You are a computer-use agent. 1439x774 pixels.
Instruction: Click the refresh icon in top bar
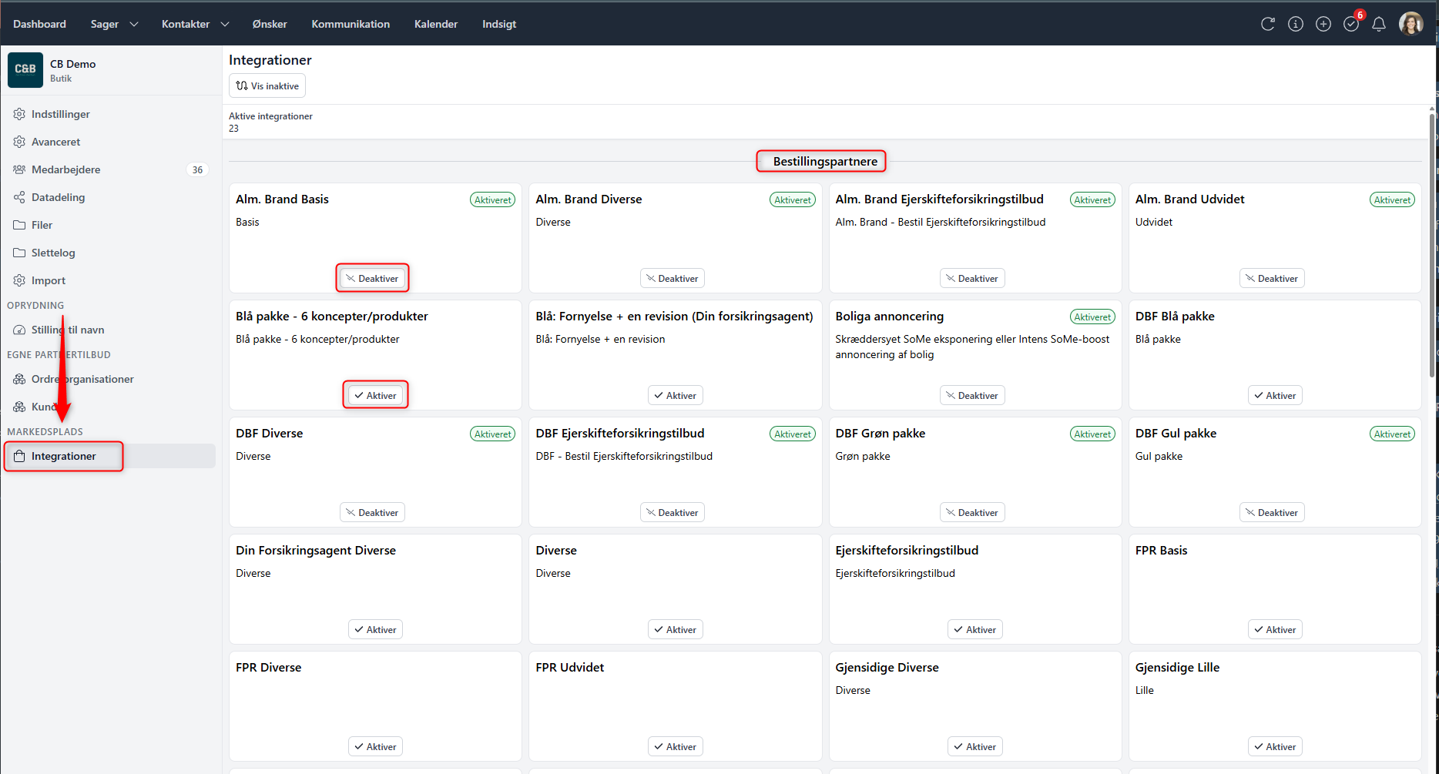pyautogui.click(x=1267, y=24)
